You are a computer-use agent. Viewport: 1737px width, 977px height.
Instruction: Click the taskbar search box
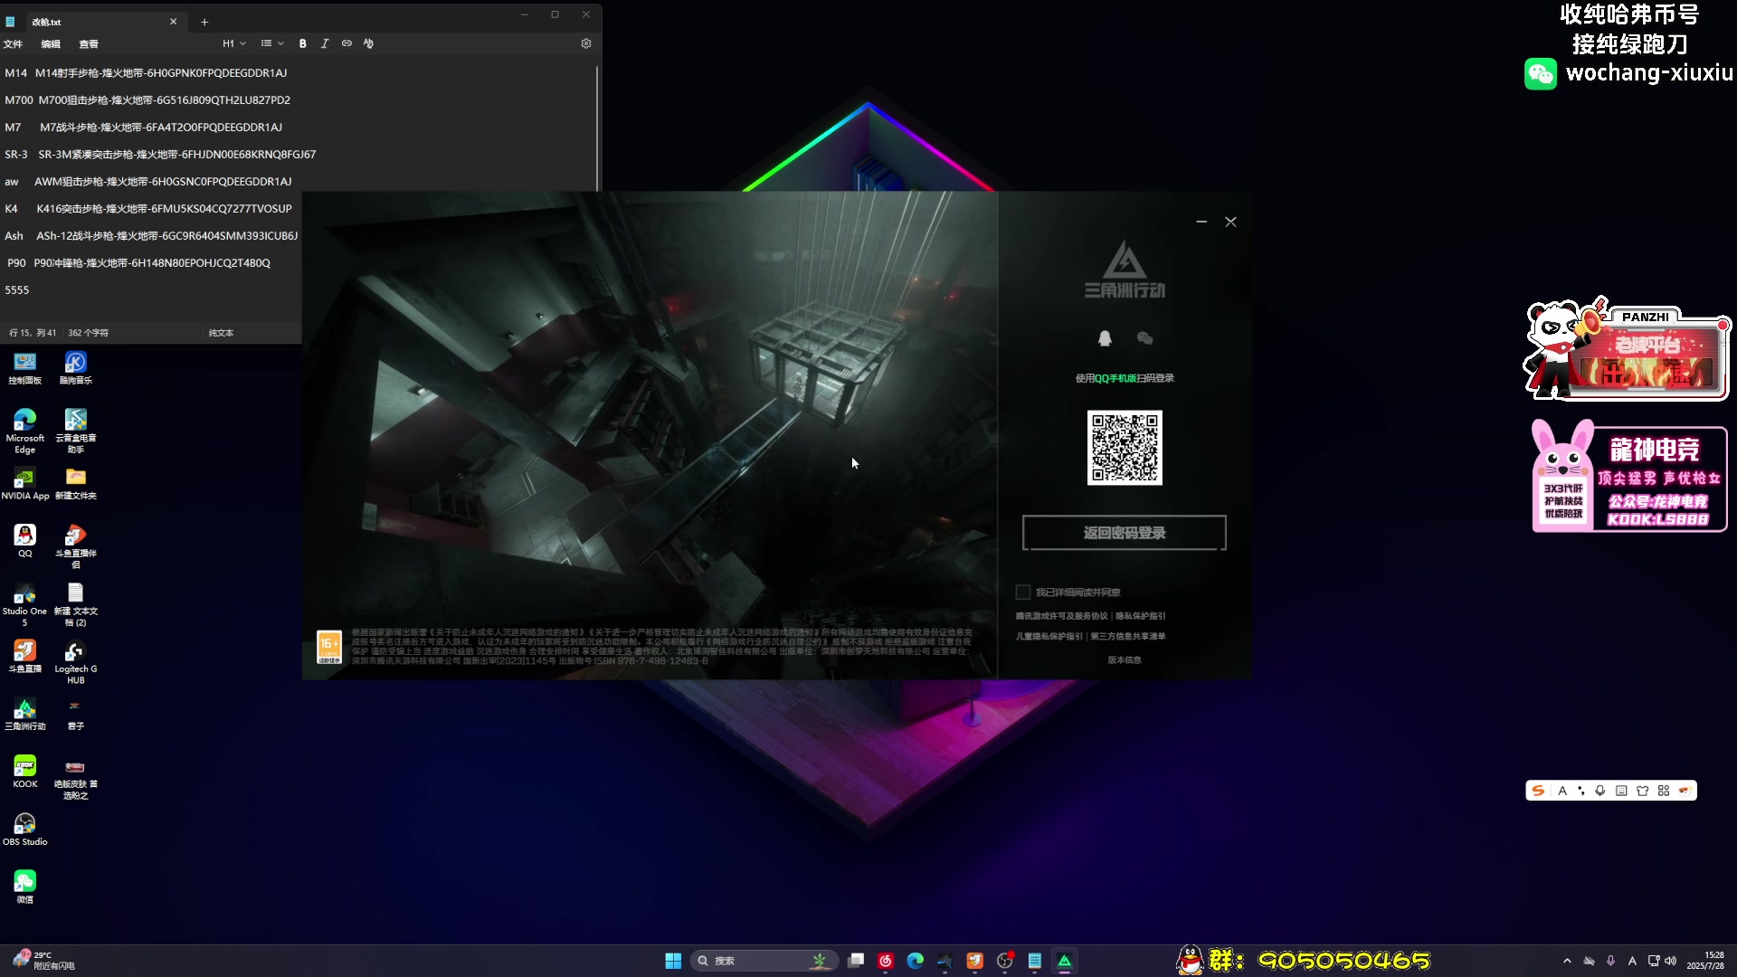[x=763, y=961]
